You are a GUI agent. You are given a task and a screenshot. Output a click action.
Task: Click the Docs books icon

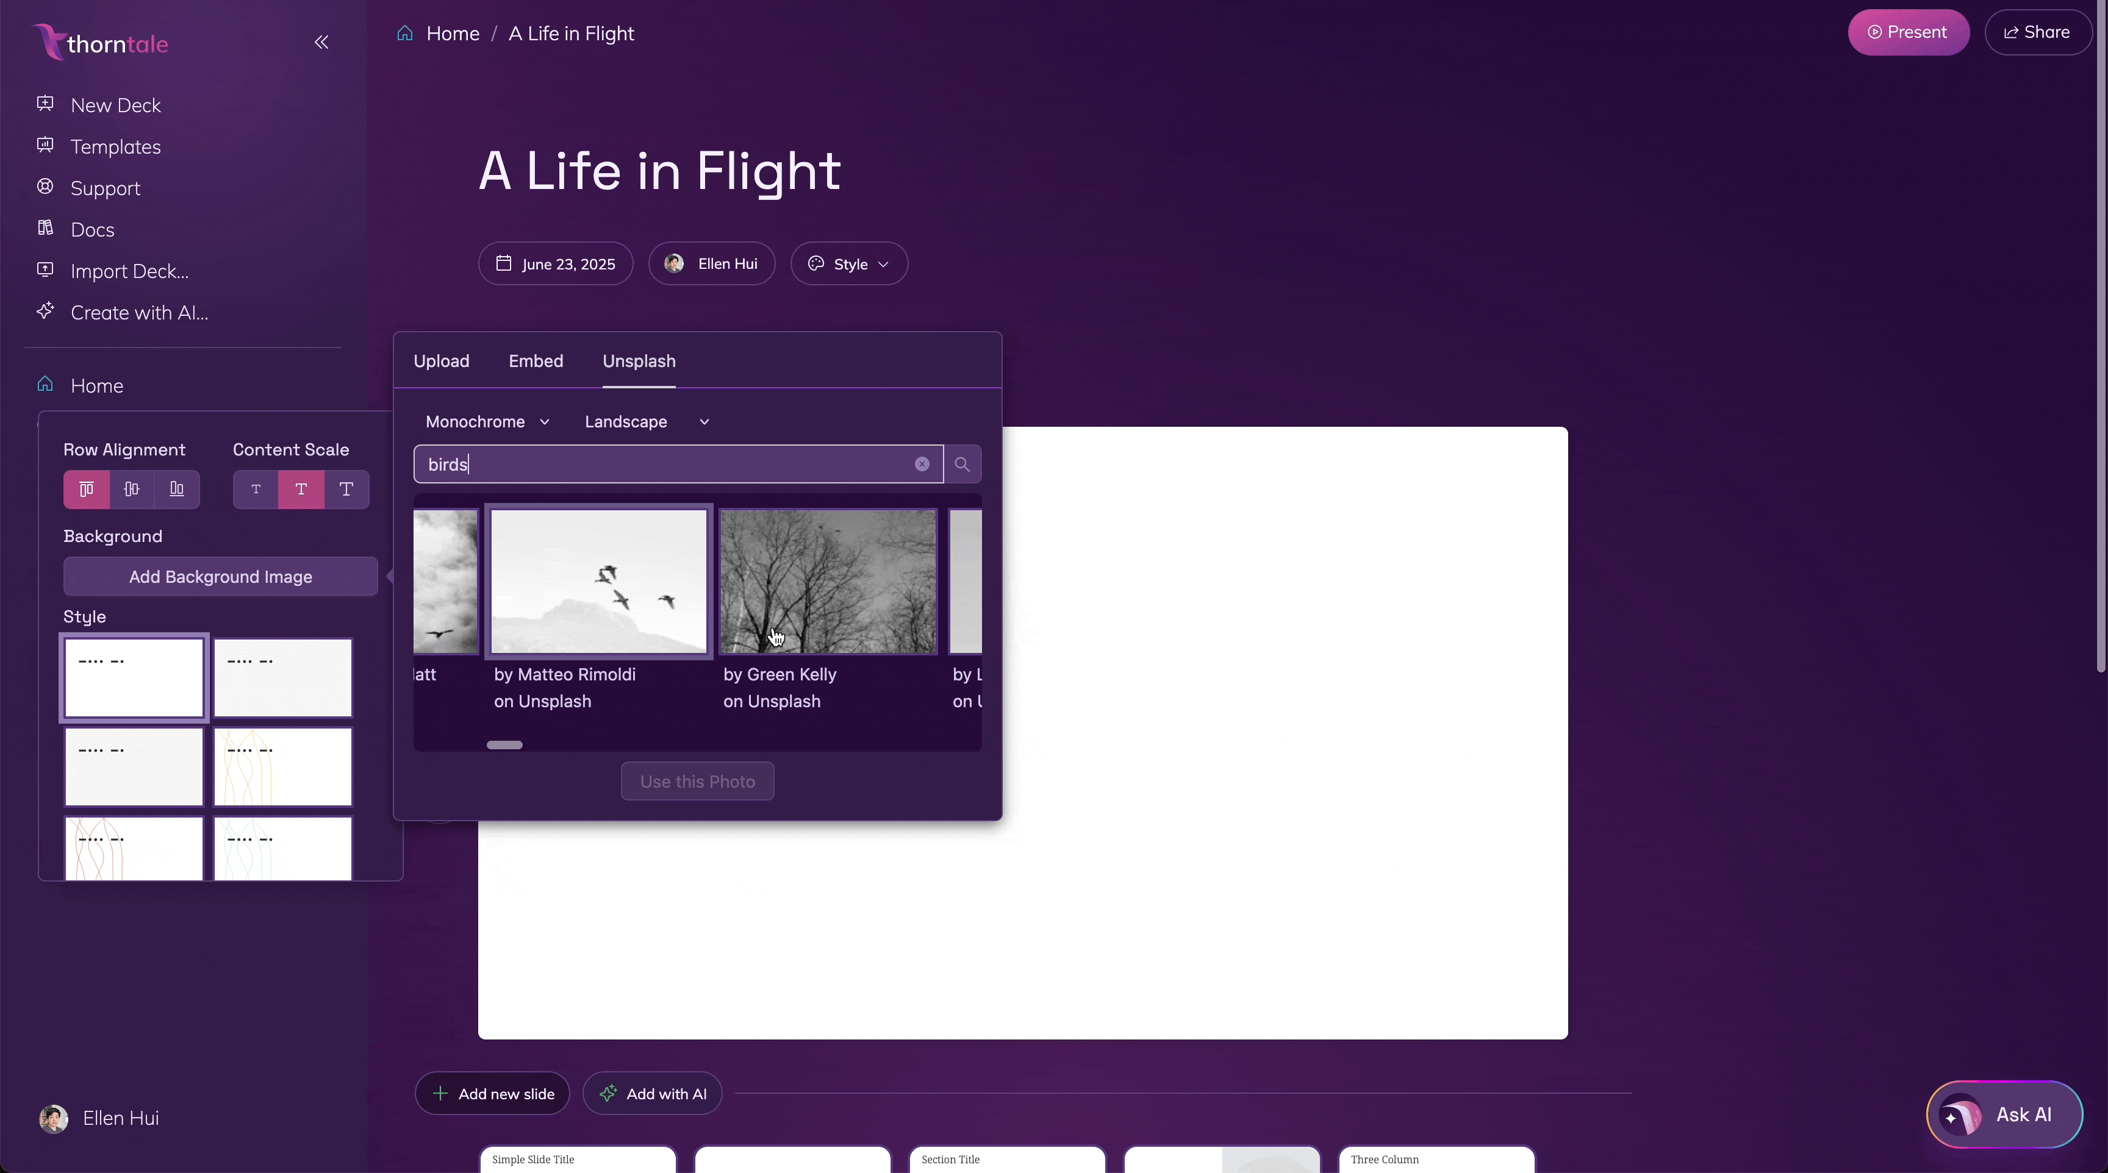tap(46, 228)
